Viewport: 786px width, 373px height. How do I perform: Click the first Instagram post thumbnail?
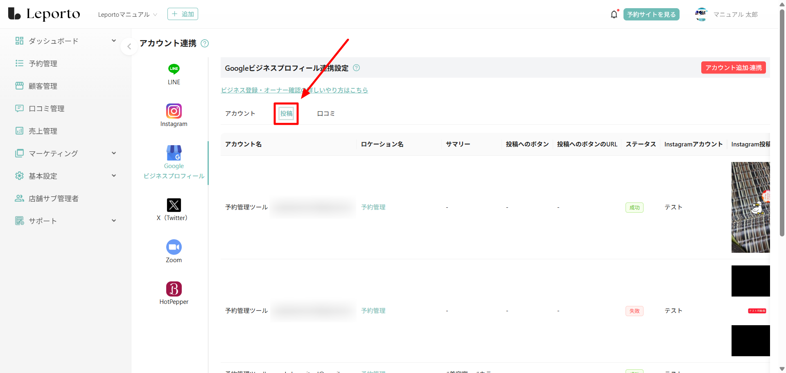(750, 207)
